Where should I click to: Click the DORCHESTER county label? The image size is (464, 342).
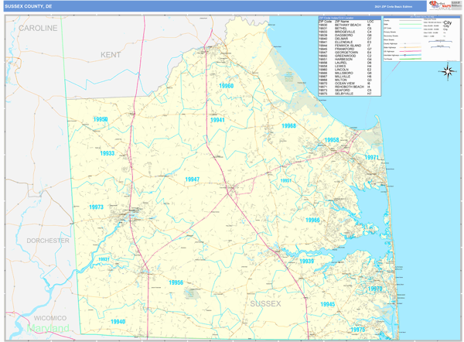(x=48, y=241)
